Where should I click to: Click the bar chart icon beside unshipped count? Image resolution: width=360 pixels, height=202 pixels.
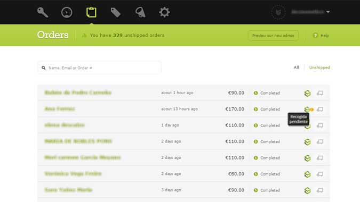point(84,35)
